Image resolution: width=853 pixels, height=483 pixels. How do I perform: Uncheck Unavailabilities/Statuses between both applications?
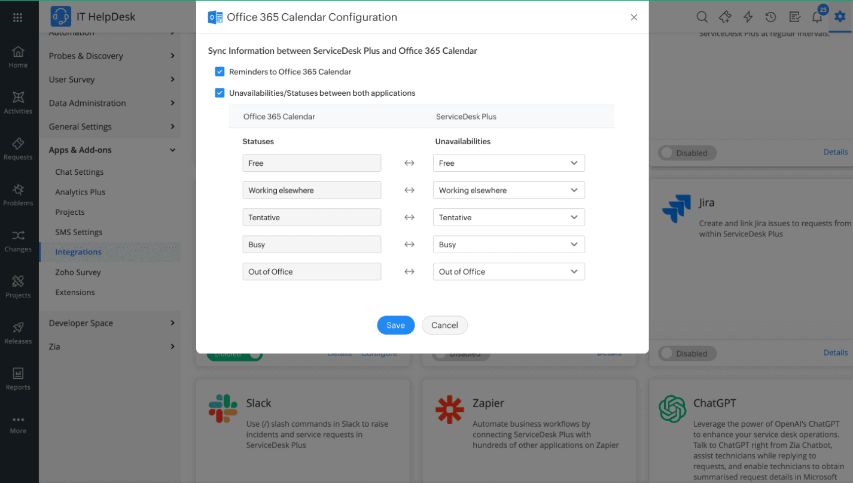tap(220, 93)
